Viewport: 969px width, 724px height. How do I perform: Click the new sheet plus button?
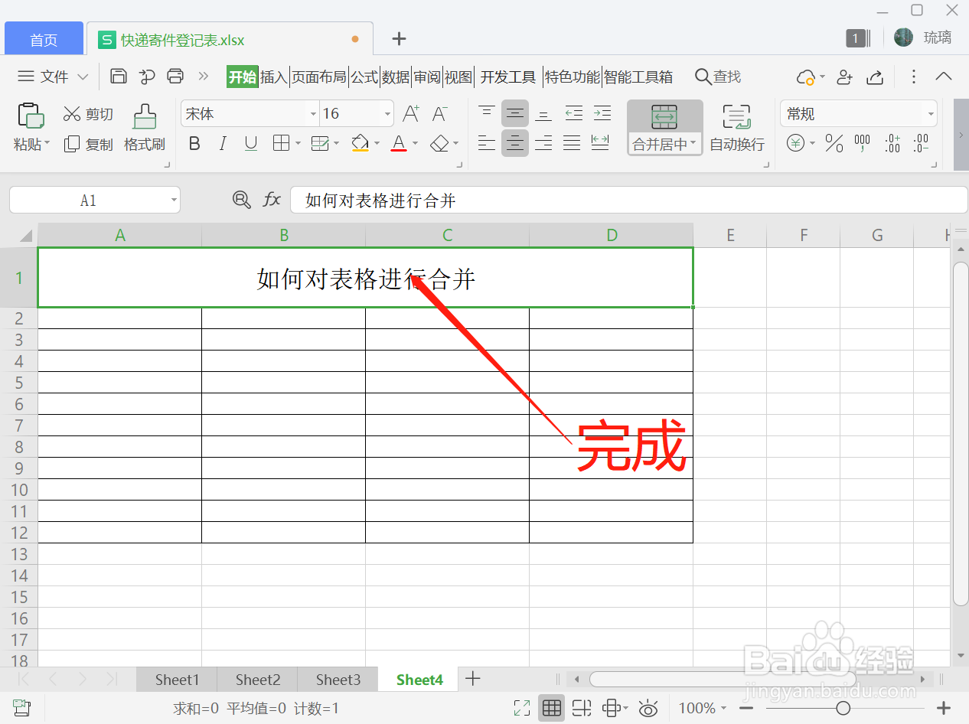(473, 679)
